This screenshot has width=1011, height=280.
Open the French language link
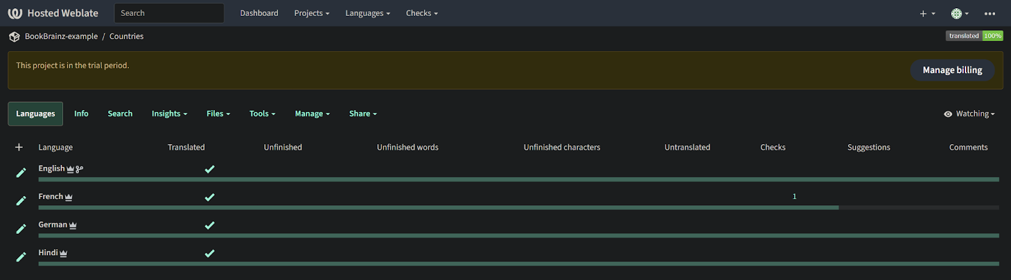[51, 197]
